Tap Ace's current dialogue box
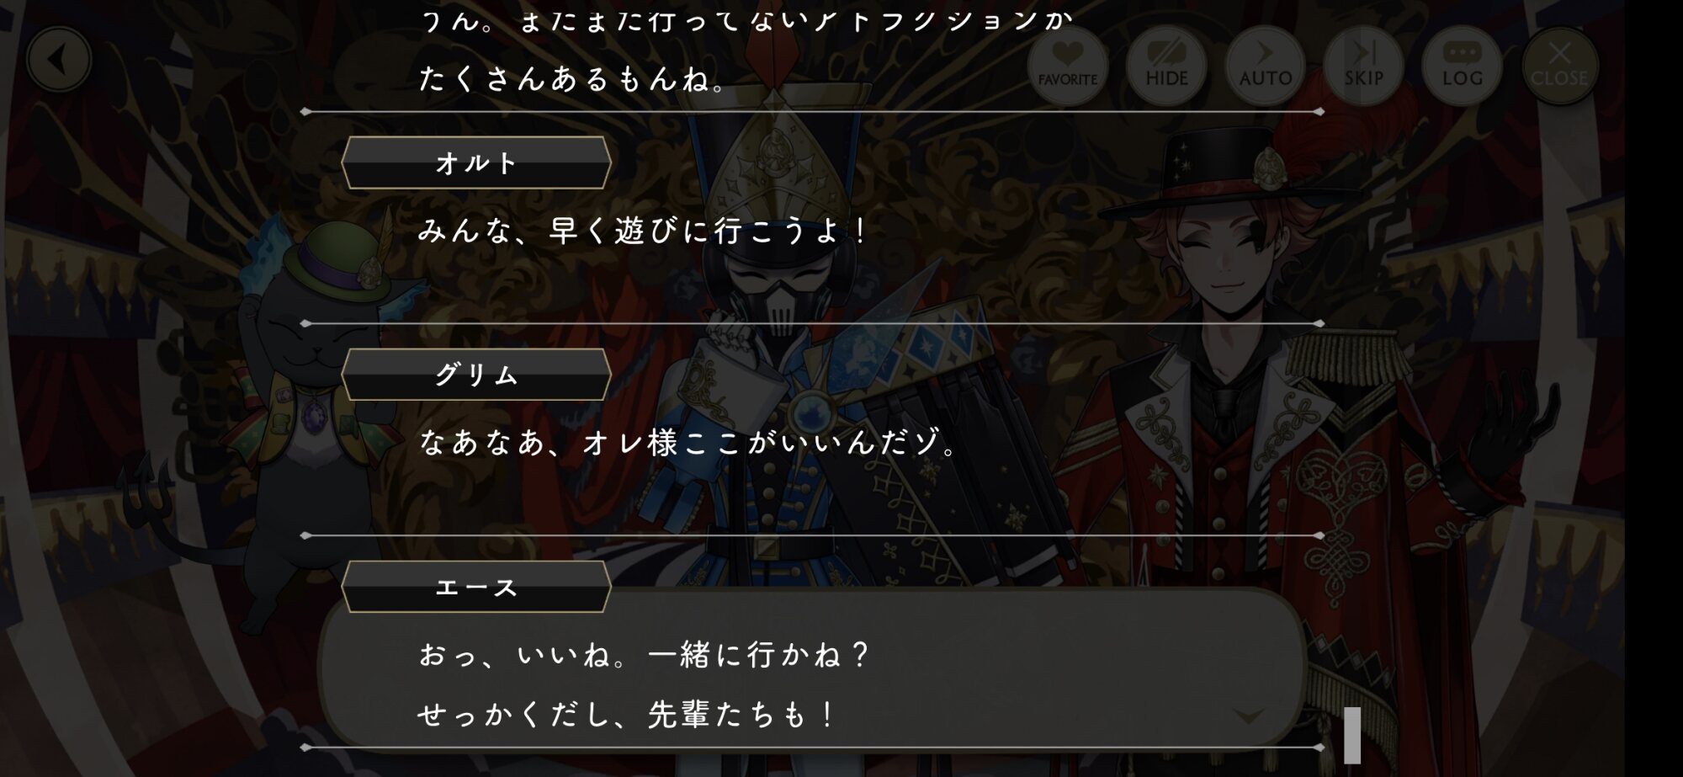This screenshot has height=777, width=1683. point(812,669)
